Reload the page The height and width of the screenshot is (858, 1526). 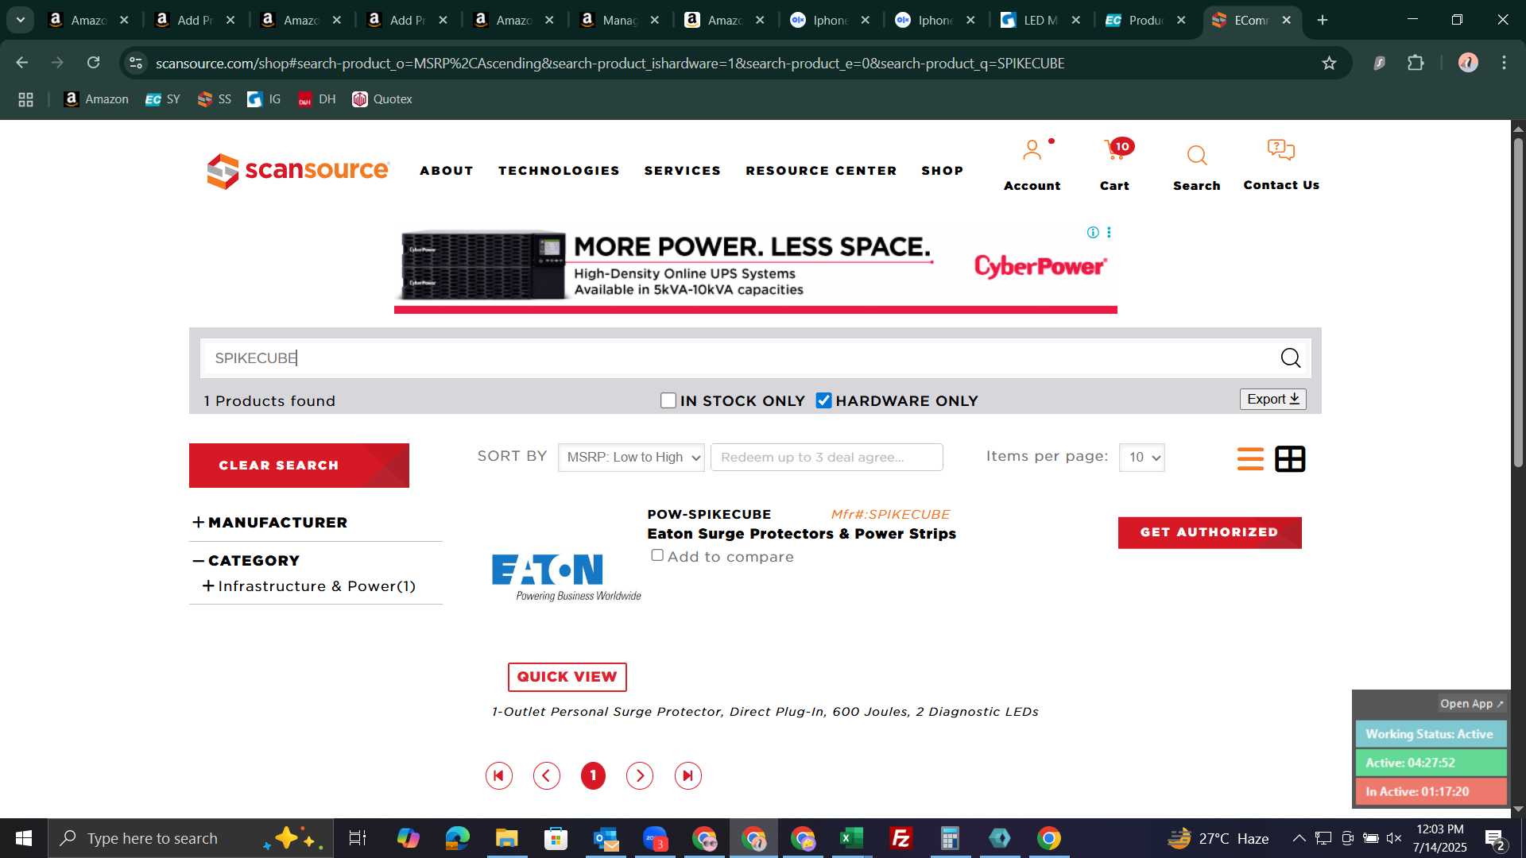pyautogui.click(x=94, y=63)
